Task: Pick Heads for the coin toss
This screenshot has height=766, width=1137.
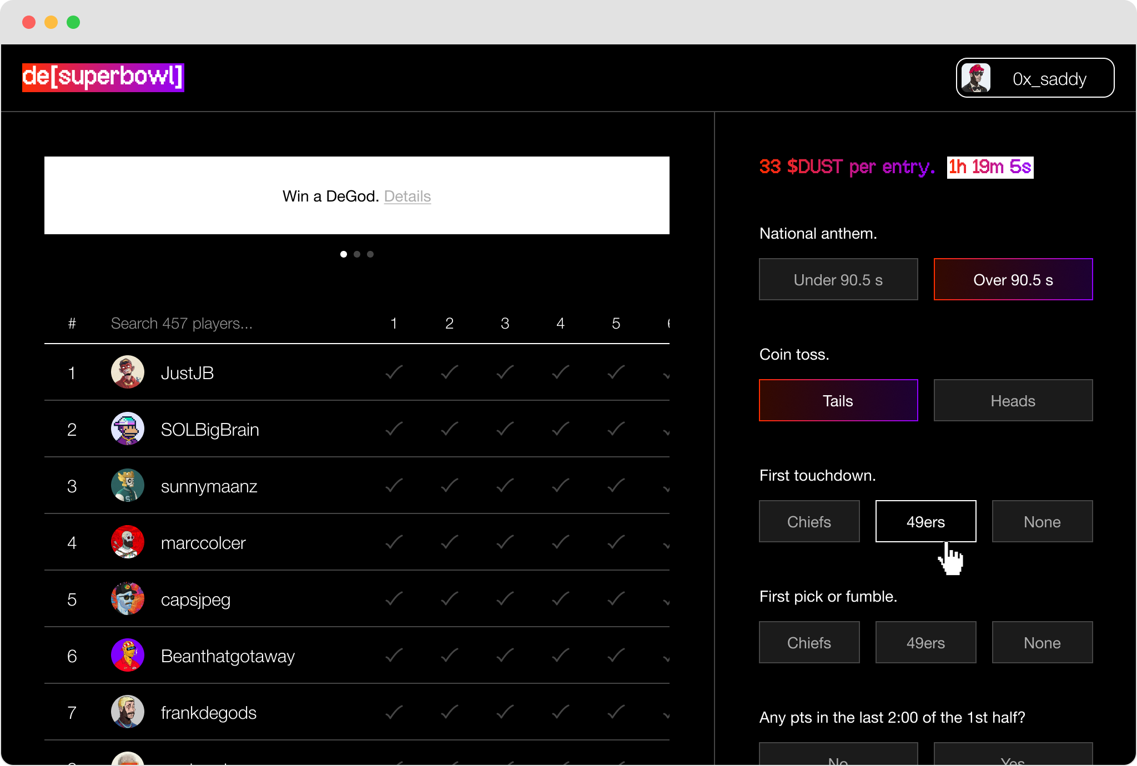Action: click(1013, 400)
